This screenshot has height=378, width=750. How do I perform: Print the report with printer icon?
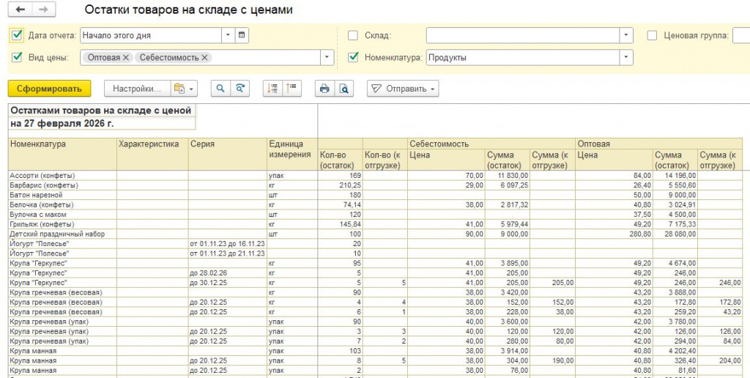324,89
